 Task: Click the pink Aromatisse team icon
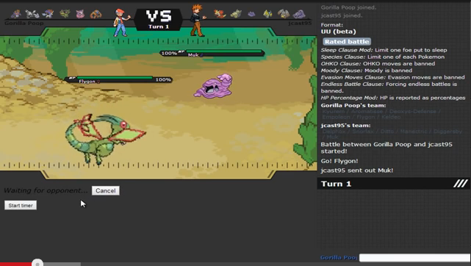(x=80, y=14)
